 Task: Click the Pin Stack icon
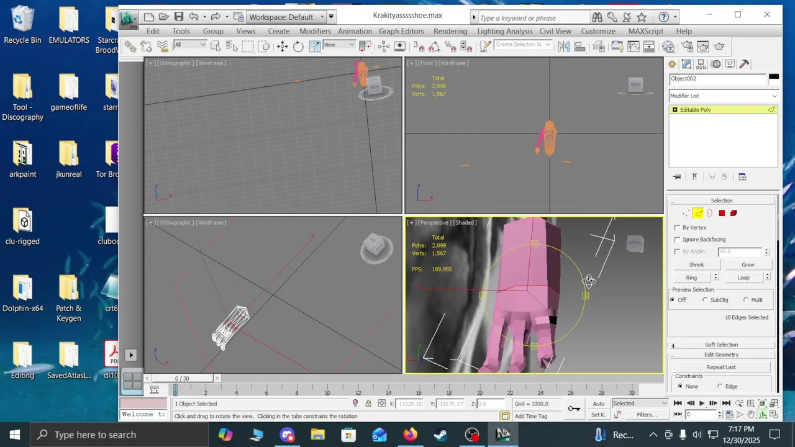[x=677, y=177]
